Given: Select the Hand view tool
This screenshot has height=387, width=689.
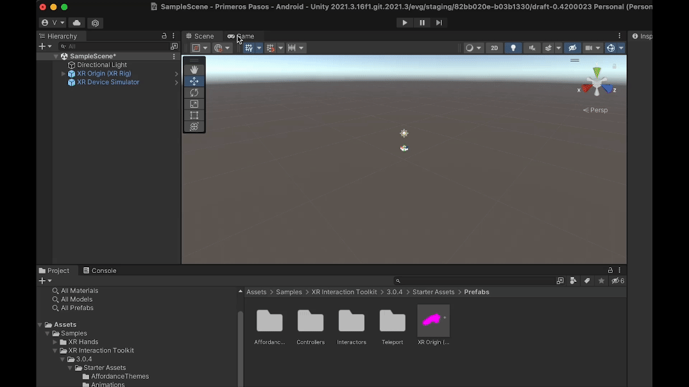Looking at the screenshot, I should (194, 70).
